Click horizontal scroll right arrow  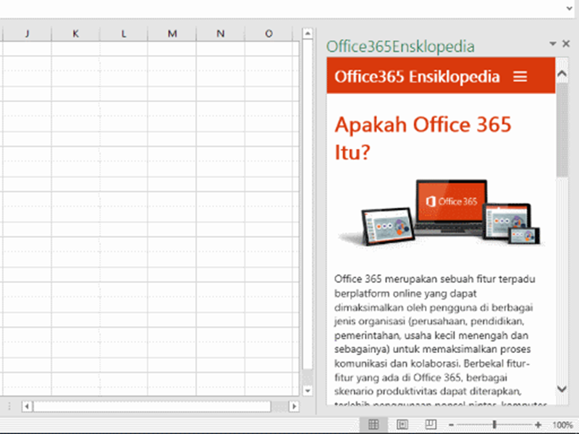[294, 407]
